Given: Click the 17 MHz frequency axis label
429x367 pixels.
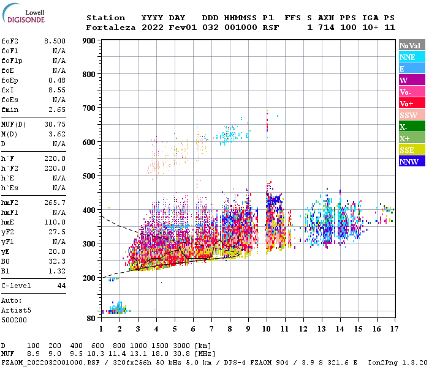Looking at the screenshot, I should 394,329.
